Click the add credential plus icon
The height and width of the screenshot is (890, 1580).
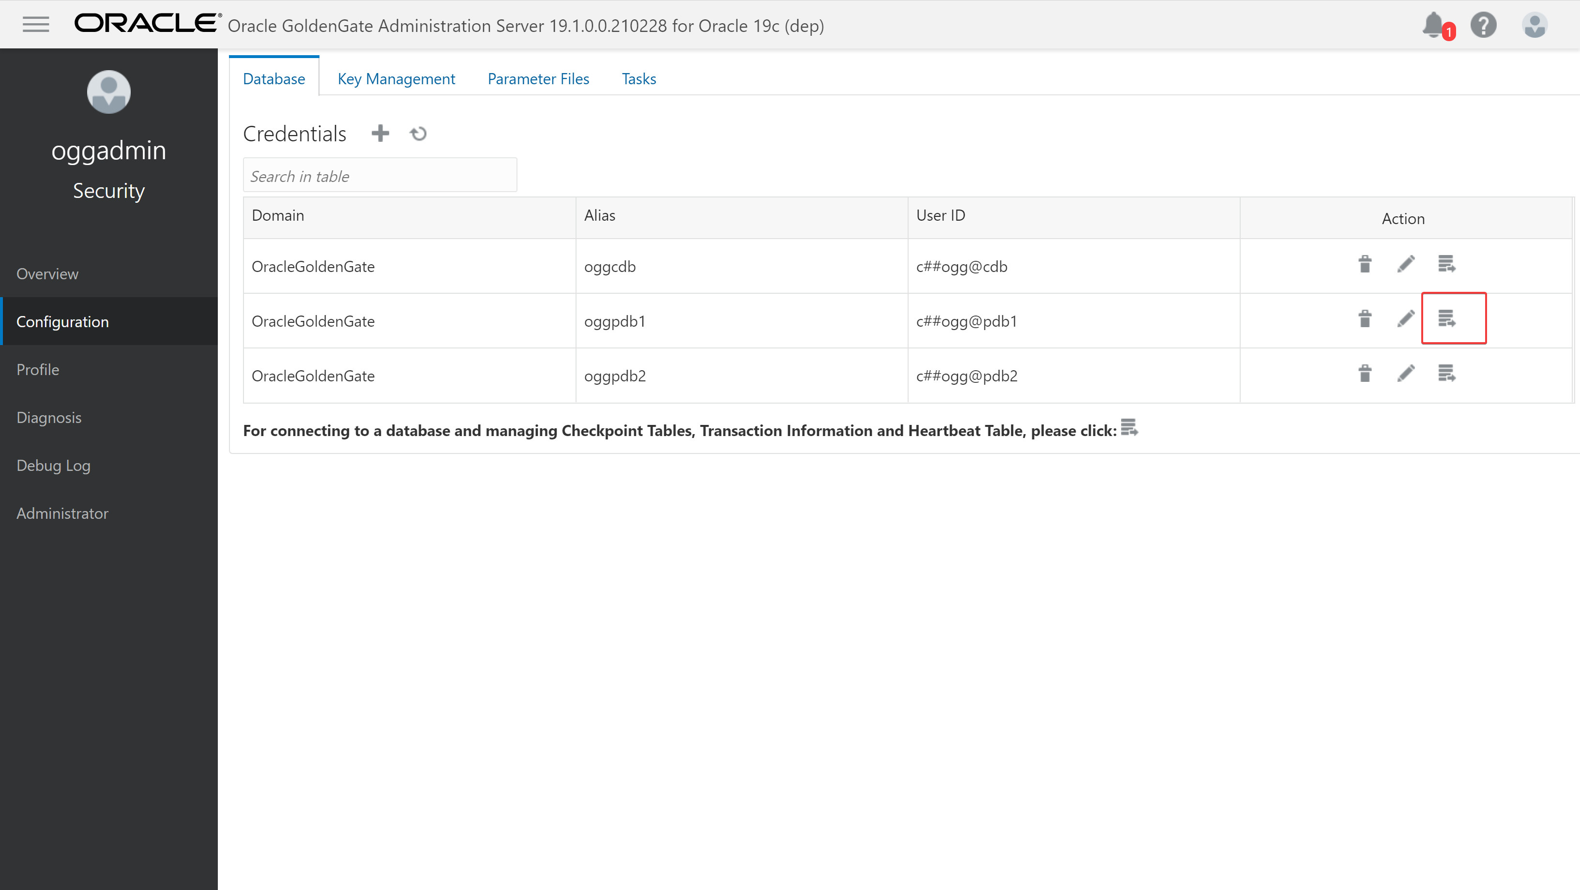pyautogui.click(x=380, y=133)
